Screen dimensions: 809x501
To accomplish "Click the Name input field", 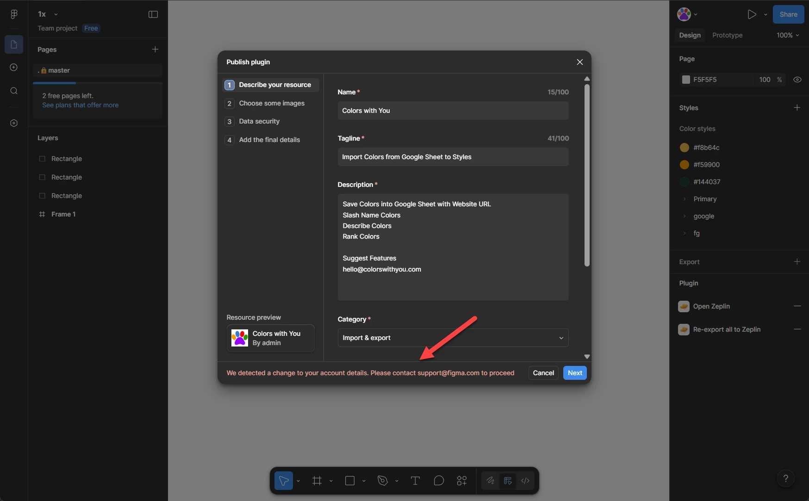I will (x=453, y=111).
